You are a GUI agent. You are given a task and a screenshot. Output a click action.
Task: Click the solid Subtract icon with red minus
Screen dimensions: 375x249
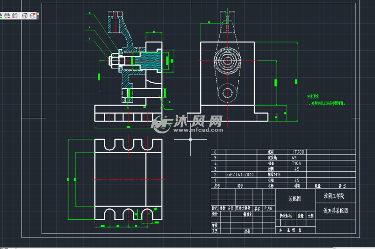click(7, 16)
